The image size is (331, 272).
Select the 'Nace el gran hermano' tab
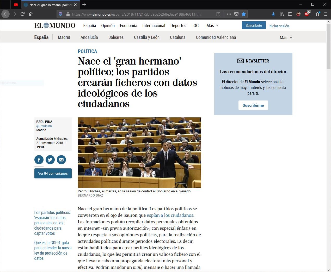click(50, 5)
